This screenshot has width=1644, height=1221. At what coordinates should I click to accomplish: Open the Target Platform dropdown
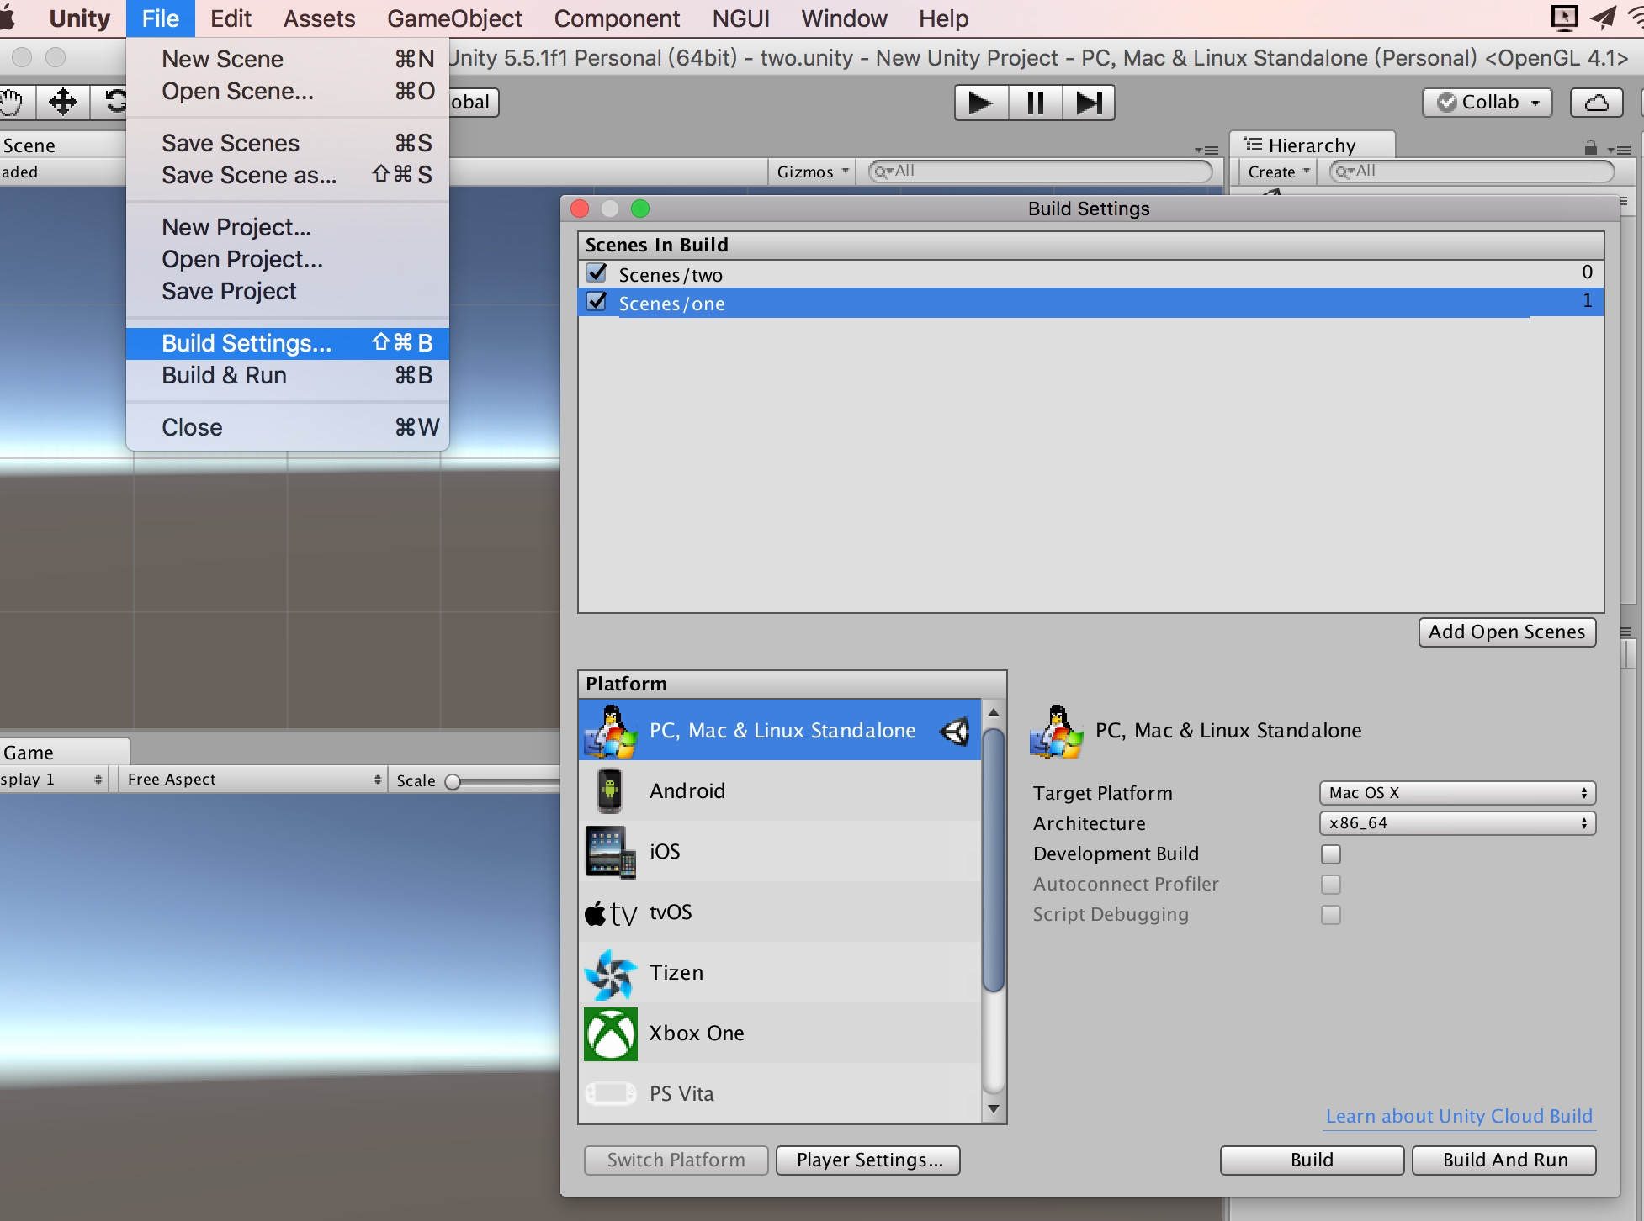point(1457,792)
